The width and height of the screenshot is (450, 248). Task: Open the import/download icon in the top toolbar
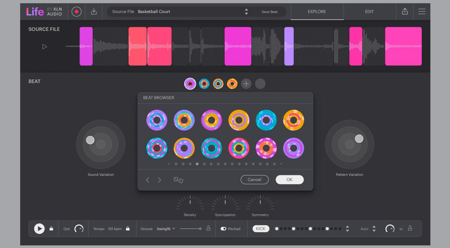(93, 12)
